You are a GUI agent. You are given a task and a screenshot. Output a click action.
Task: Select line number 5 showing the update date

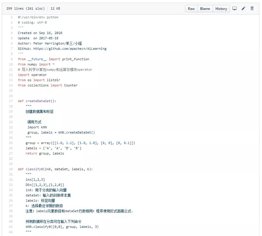(x=11, y=38)
